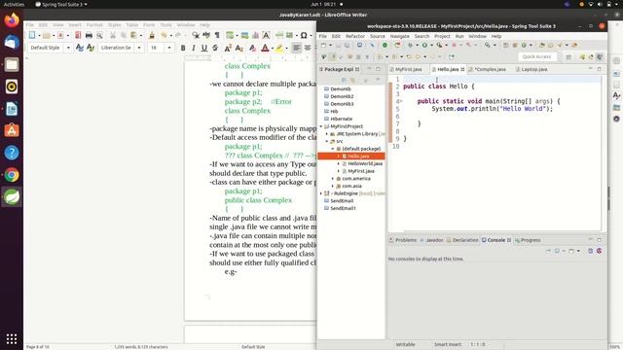
Task: Toggle Subscript in LibreOffice Writer
Action: point(238,48)
